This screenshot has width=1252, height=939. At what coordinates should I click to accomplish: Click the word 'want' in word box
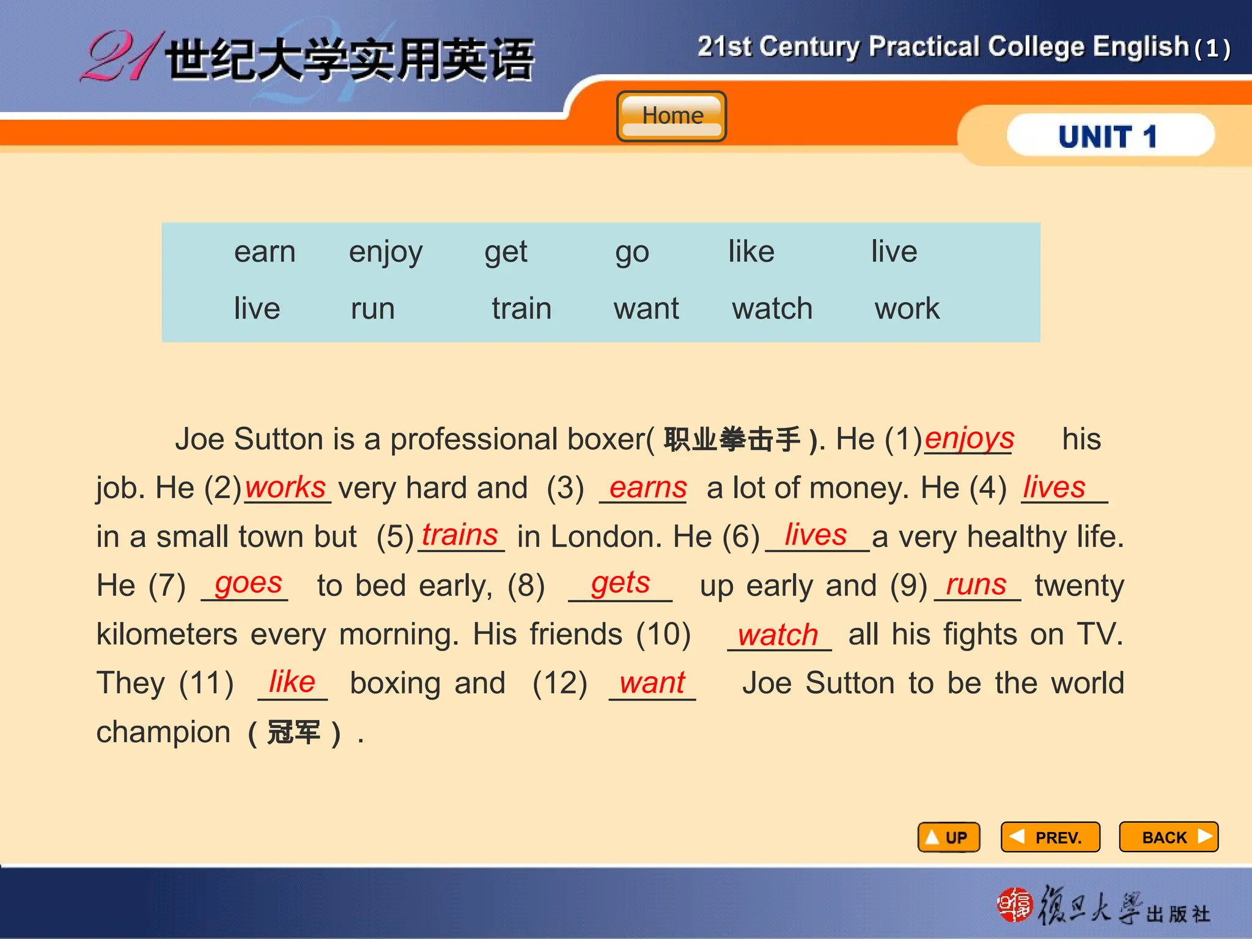[646, 309]
